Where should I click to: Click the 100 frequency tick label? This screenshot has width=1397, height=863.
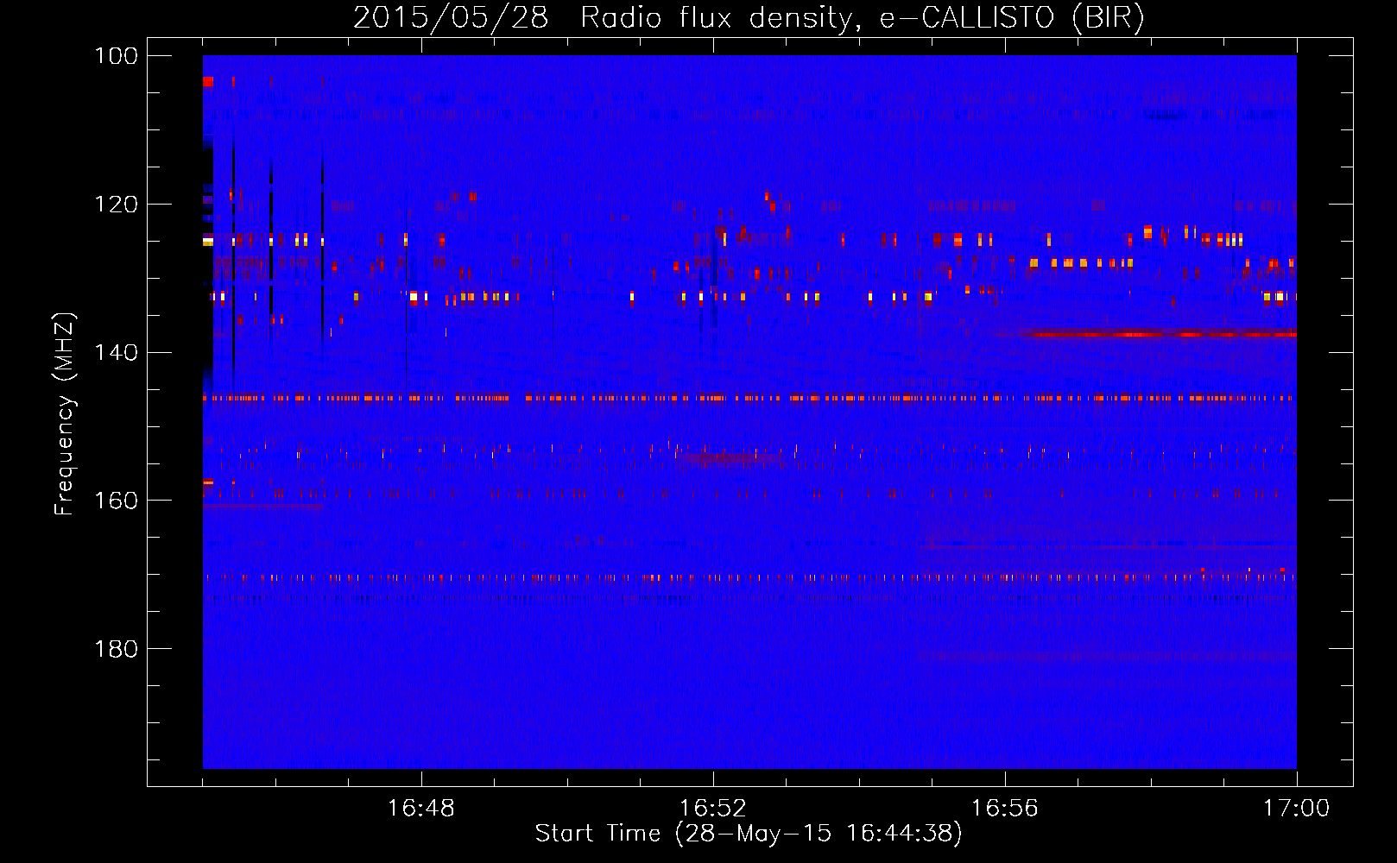coord(116,56)
